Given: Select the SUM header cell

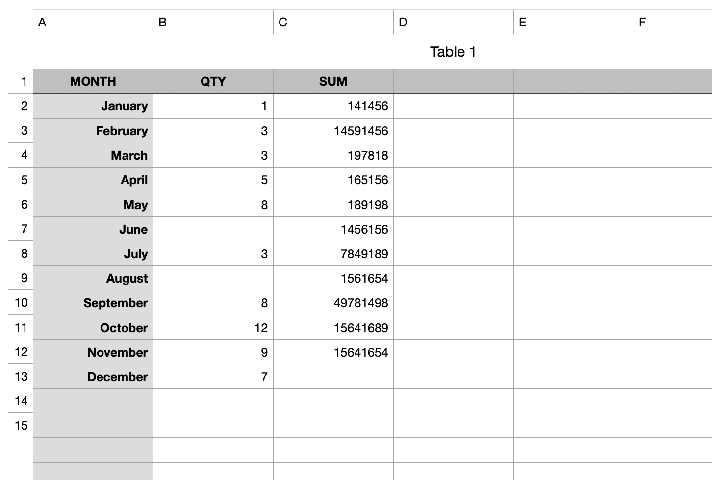Looking at the screenshot, I should tap(333, 81).
